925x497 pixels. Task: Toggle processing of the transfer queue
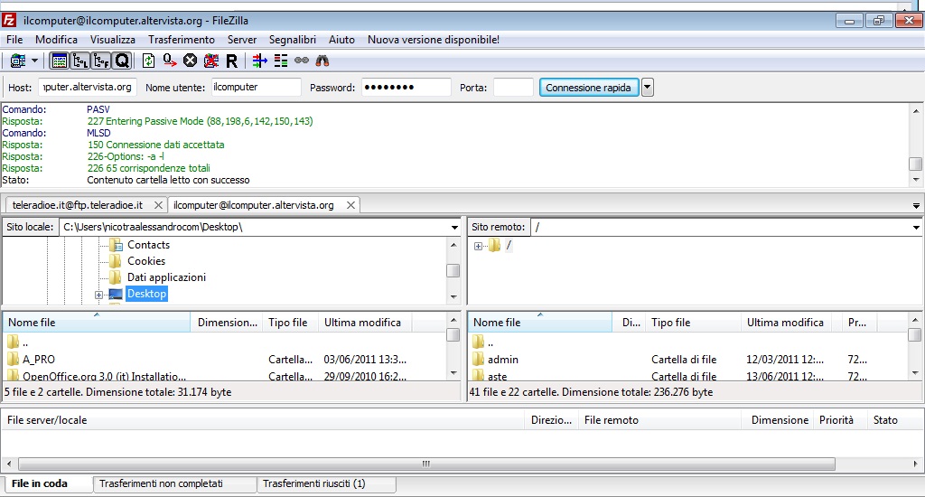[x=170, y=61]
